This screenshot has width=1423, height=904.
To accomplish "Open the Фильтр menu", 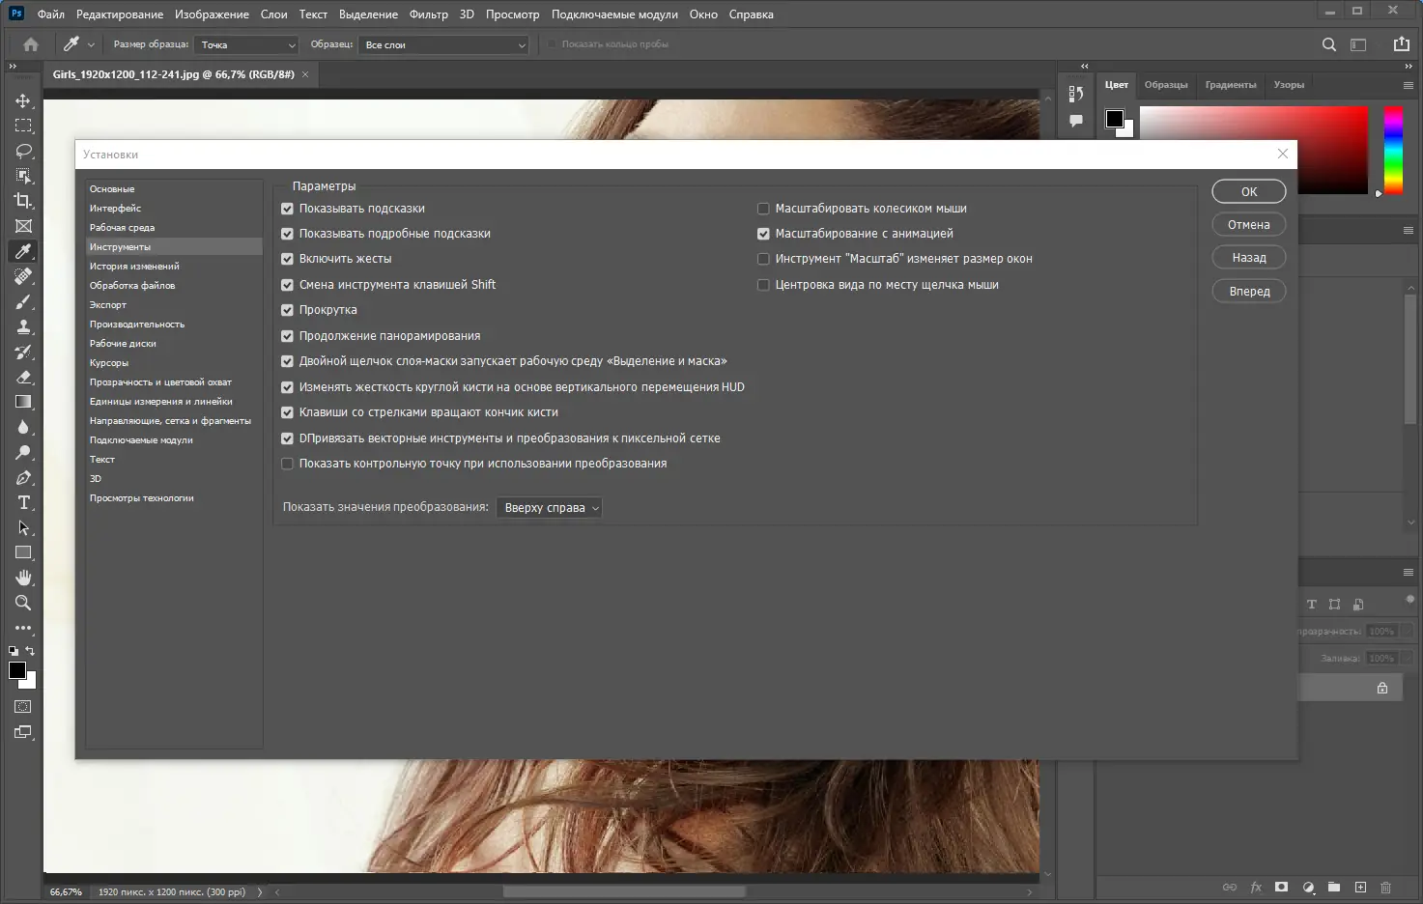I will (428, 14).
